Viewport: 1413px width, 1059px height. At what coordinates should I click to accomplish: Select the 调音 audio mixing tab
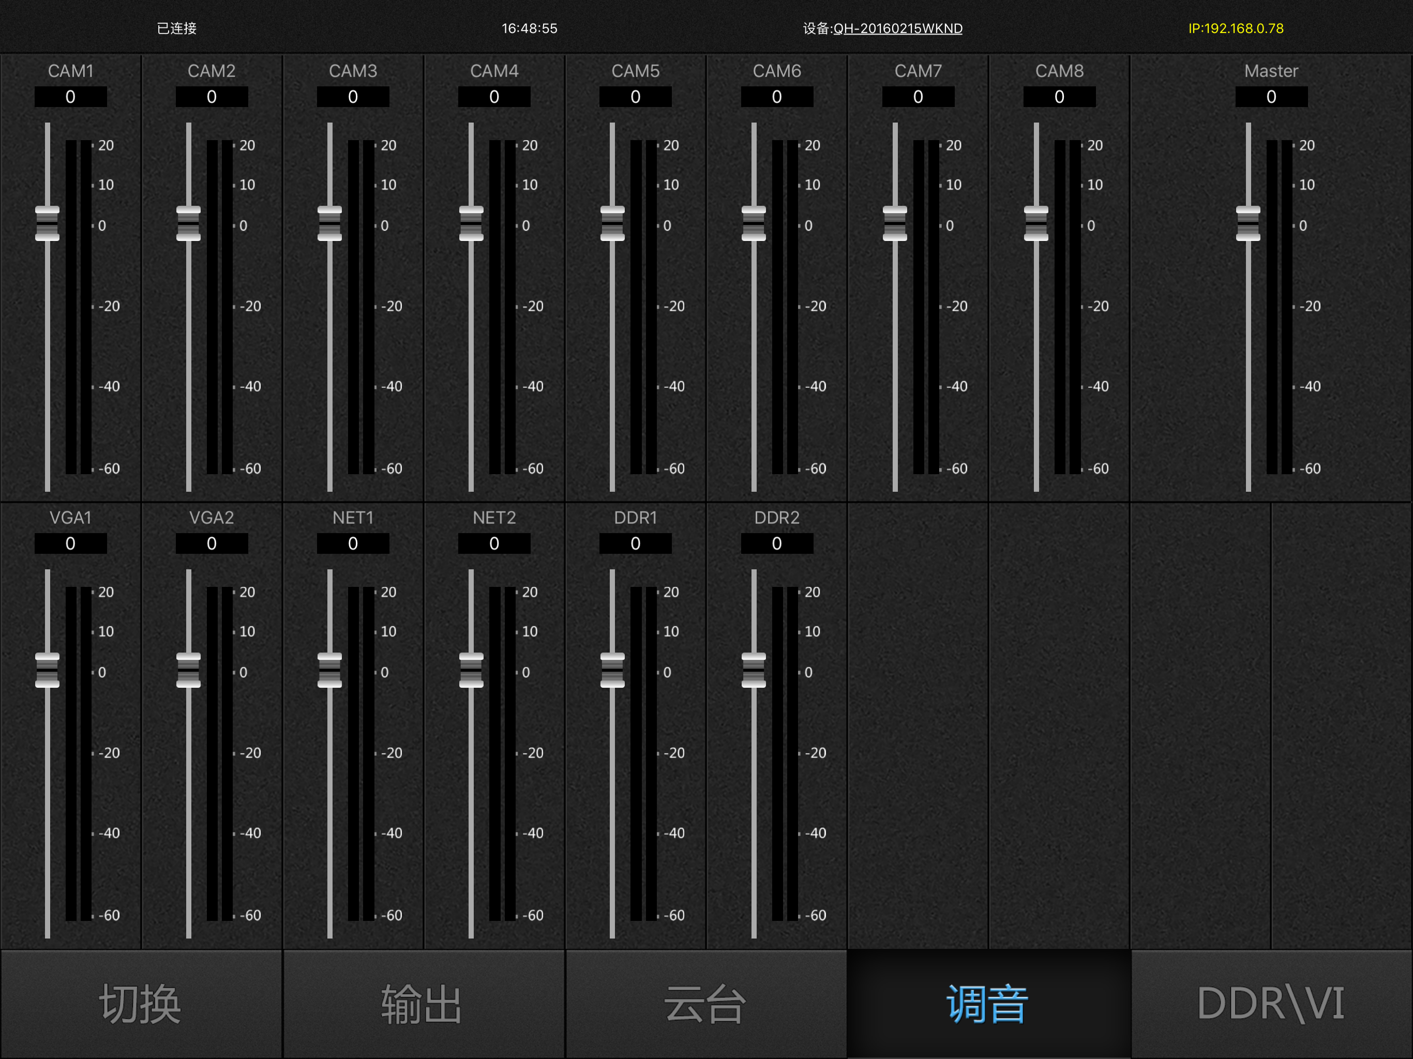989,1004
